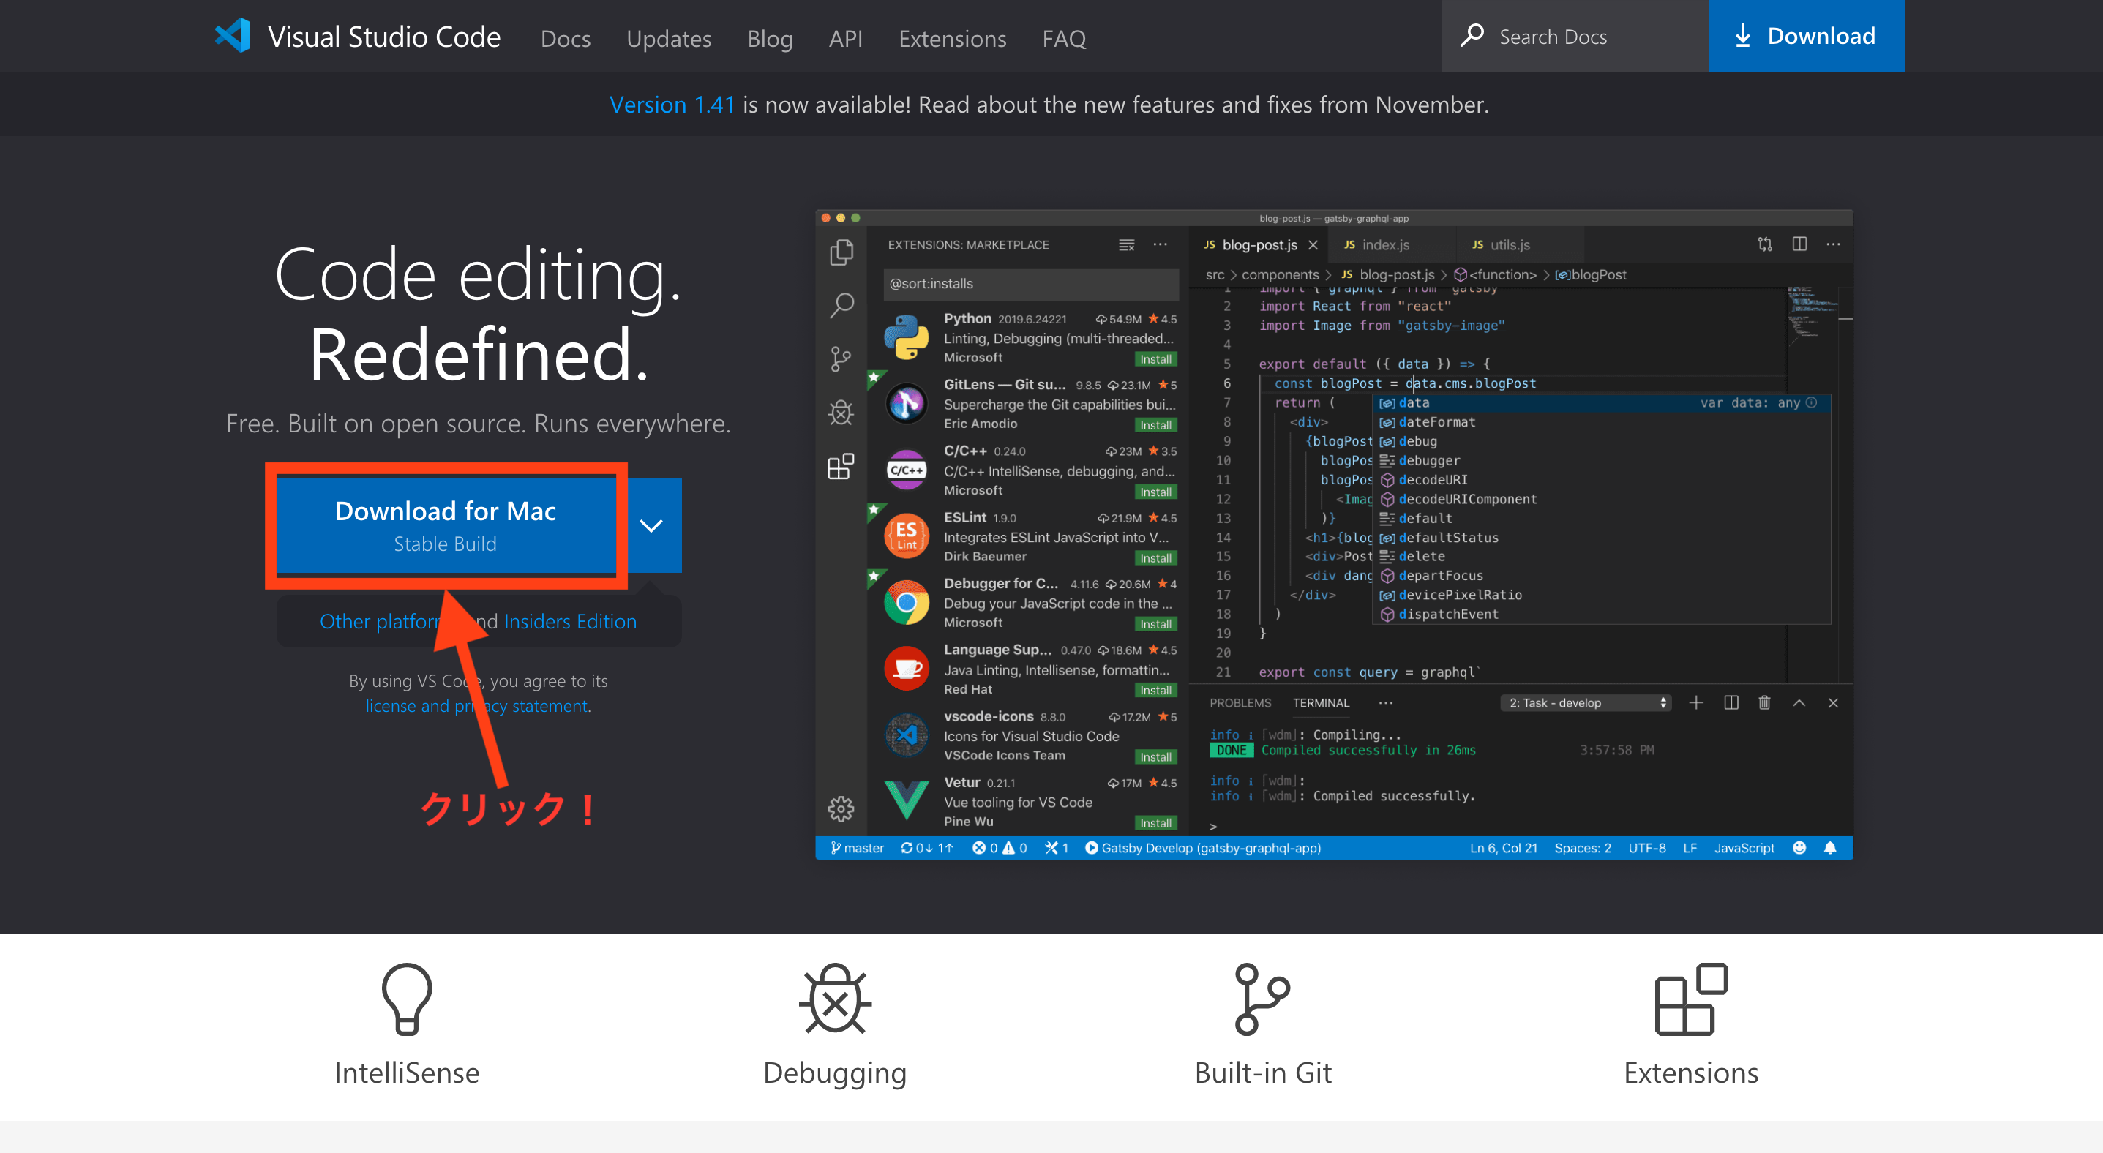Click the Download for Mac Stable Build button
Image resolution: width=2103 pixels, height=1153 pixels.
(x=446, y=525)
